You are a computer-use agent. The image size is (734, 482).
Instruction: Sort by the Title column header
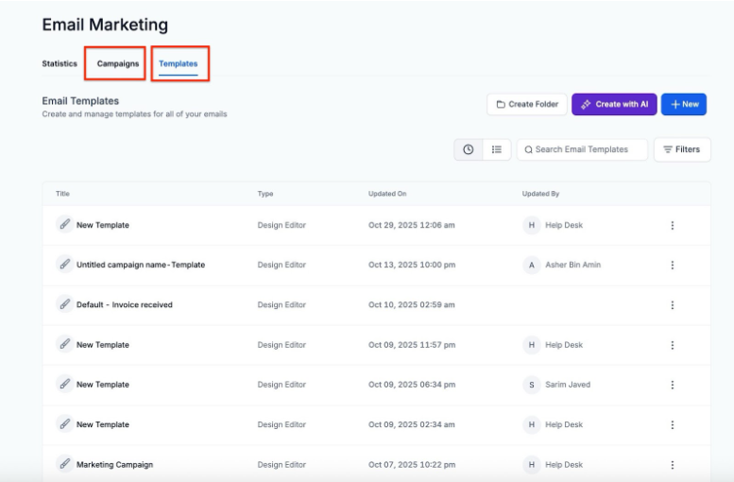click(62, 194)
